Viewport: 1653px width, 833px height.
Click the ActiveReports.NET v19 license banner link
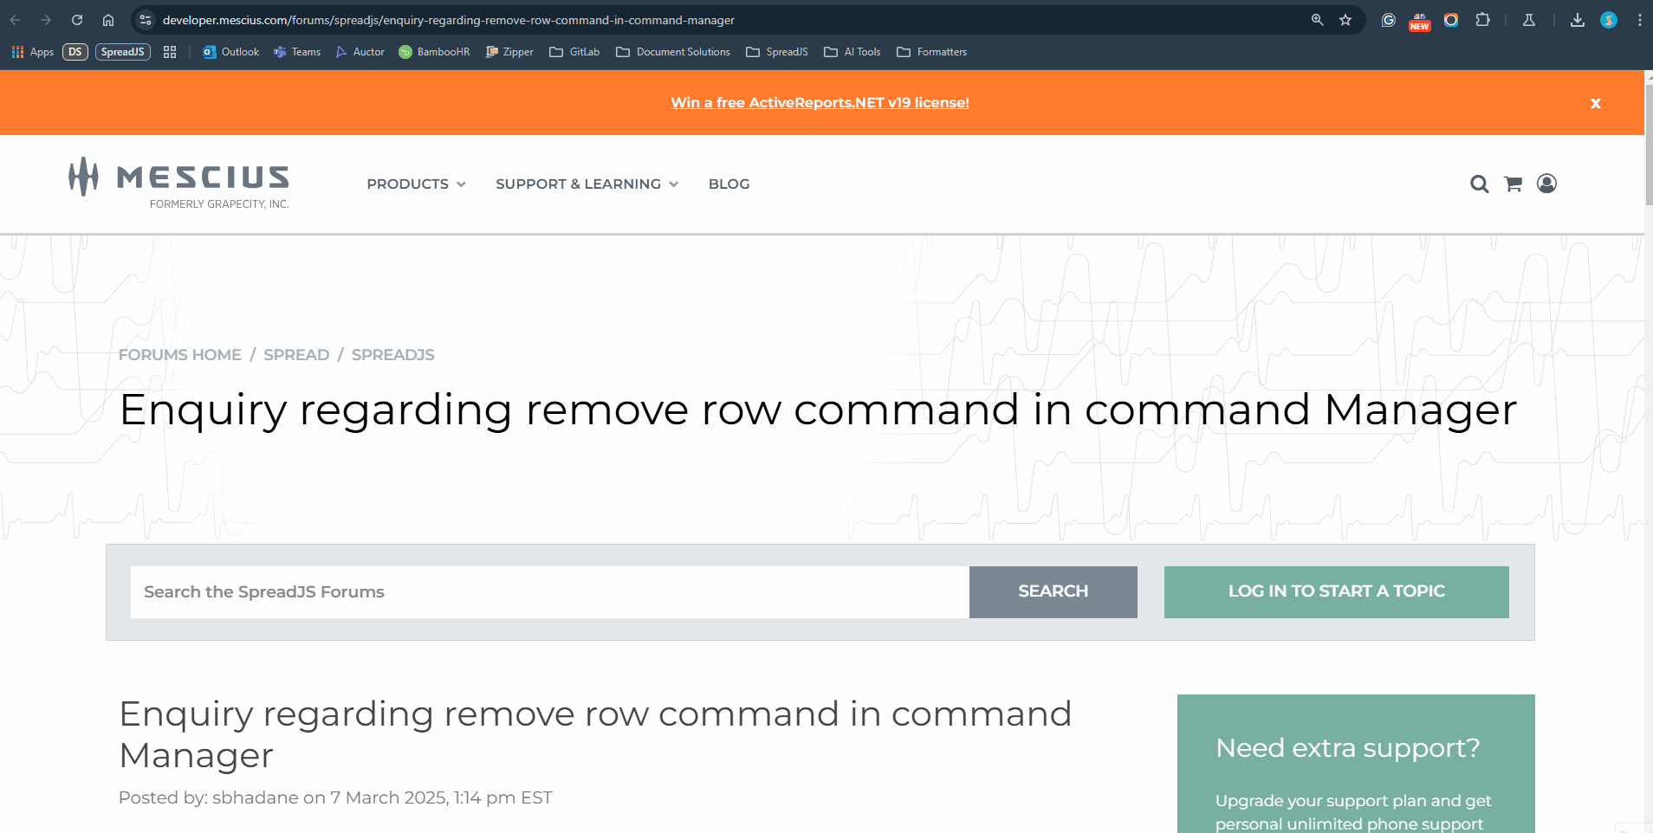click(820, 102)
